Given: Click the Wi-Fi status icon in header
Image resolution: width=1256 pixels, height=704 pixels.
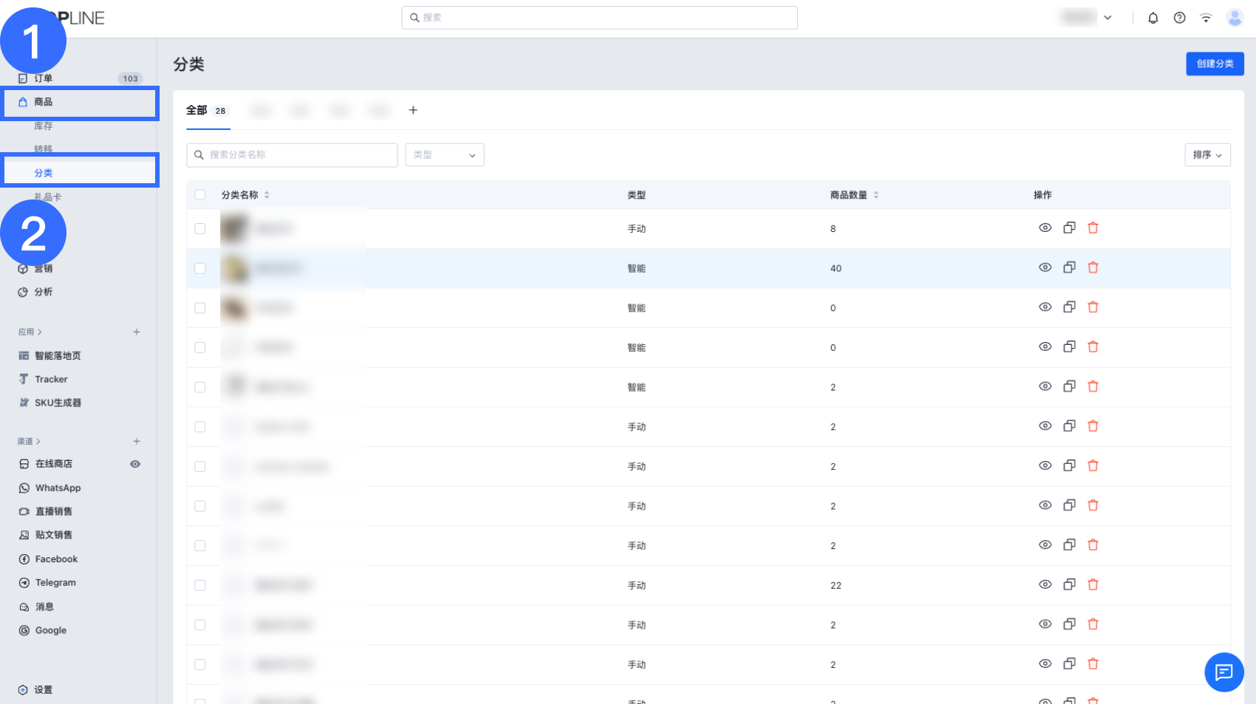Looking at the screenshot, I should [1206, 18].
